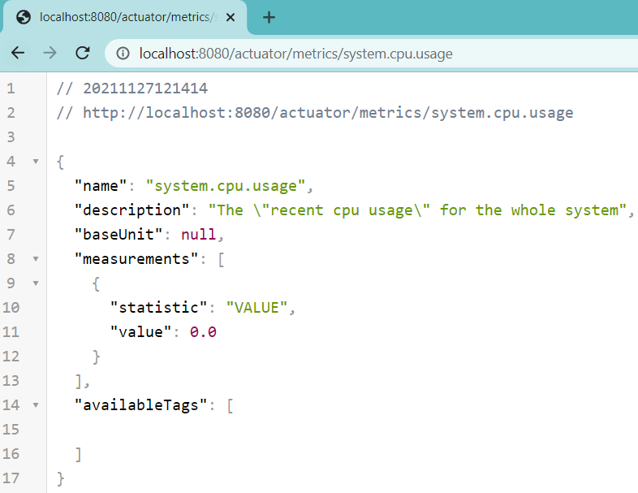Open a new browser tab
This screenshot has height=493, width=638.
tap(269, 18)
